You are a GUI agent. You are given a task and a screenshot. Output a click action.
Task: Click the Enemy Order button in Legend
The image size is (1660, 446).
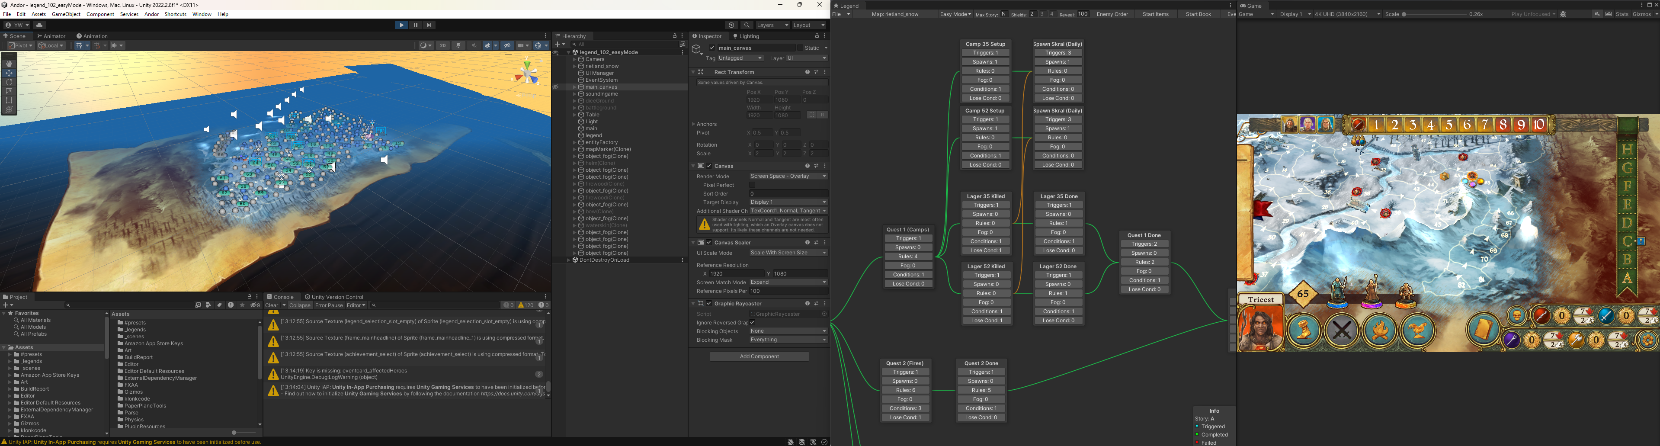[x=1112, y=14]
